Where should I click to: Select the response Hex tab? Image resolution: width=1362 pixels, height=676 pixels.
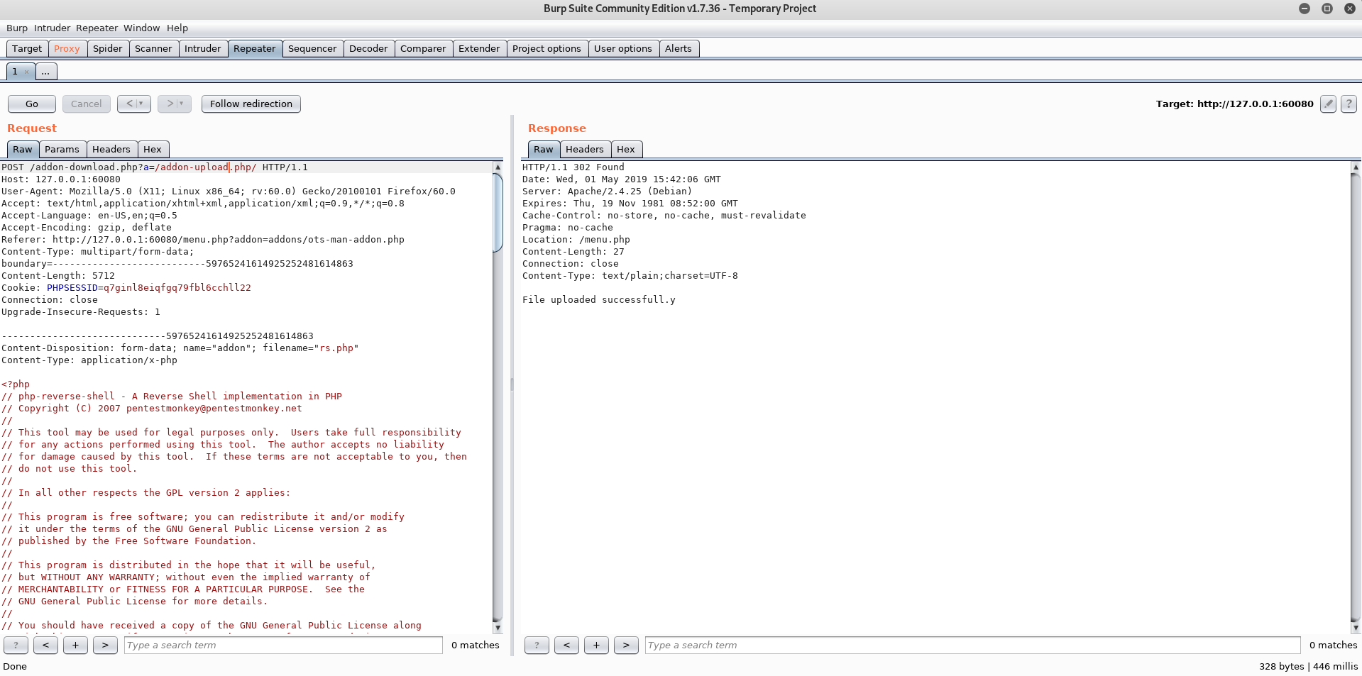626,149
